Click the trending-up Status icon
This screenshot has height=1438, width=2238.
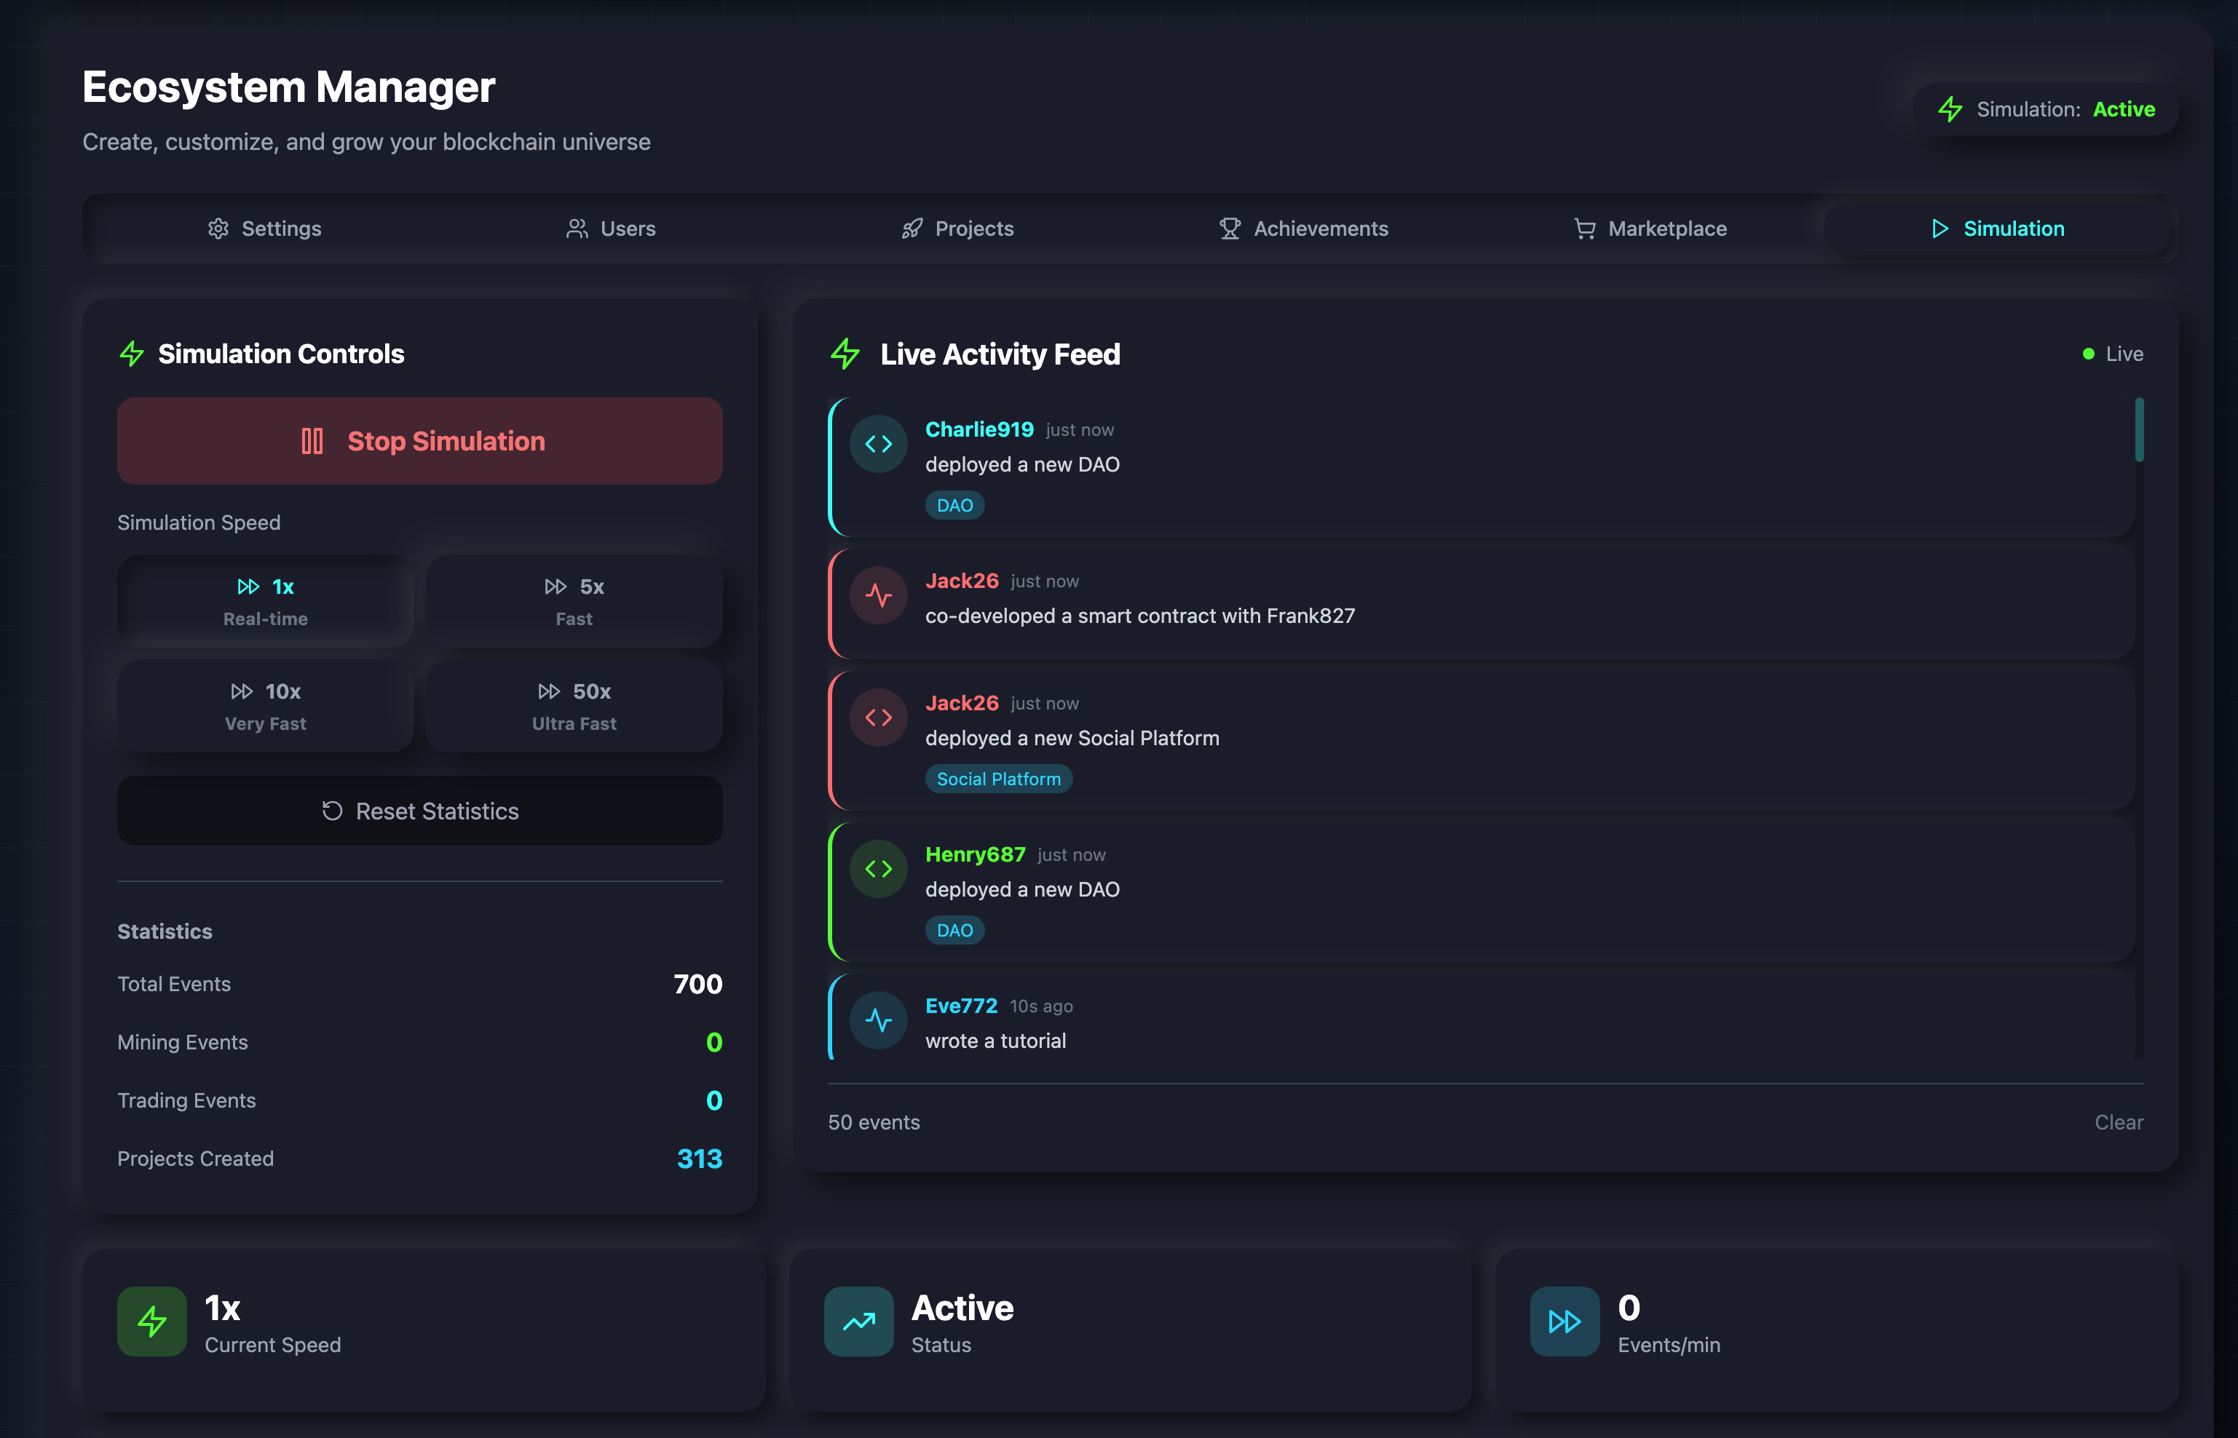point(858,1322)
